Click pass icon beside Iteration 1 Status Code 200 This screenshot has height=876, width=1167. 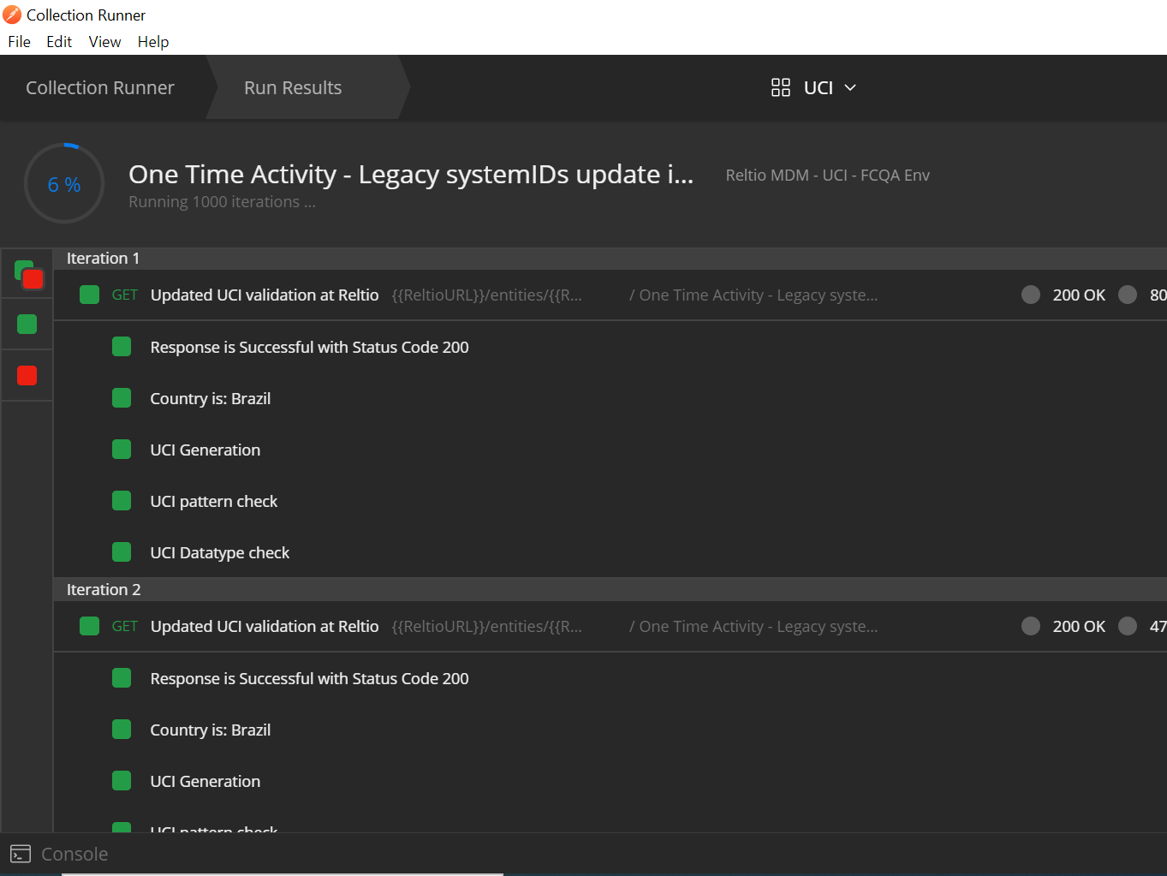122,346
